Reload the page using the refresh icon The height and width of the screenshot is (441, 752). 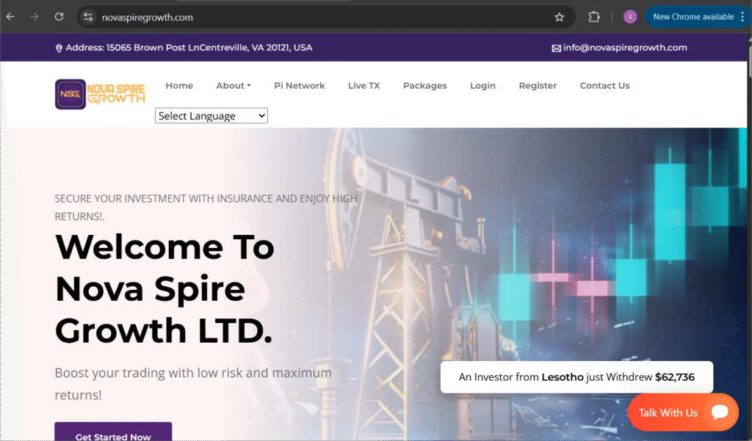58,16
